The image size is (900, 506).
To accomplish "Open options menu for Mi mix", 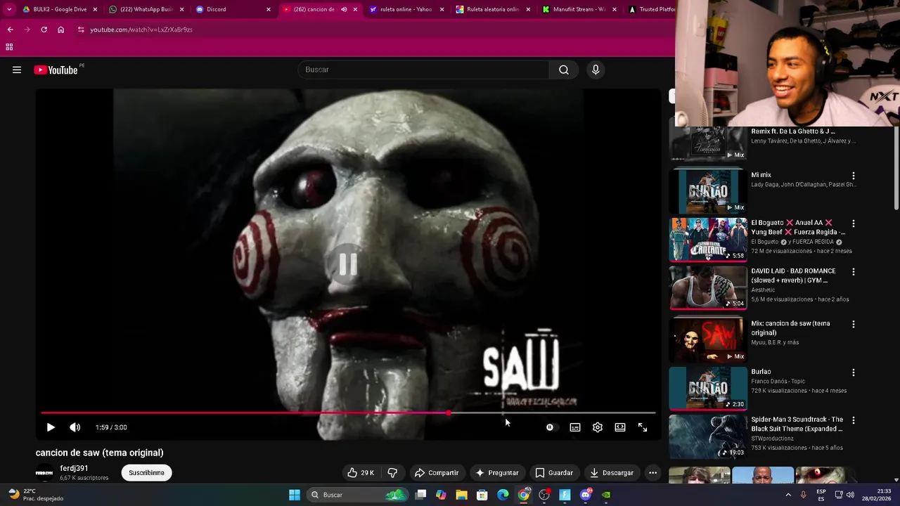I will coord(854,176).
